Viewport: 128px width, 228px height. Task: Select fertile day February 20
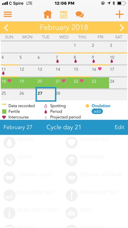click(46, 83)
